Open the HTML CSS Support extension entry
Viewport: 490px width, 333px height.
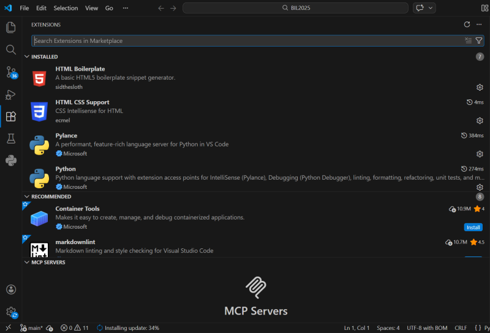tap(256, 111)
